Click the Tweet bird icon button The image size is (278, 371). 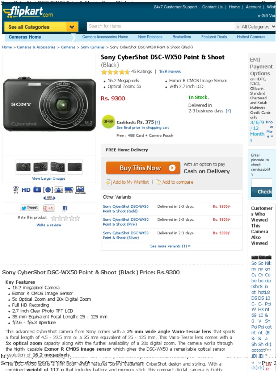pyautogui.click(x=30, y=208)
